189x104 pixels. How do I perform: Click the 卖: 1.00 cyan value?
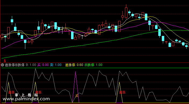[x=56, y=65]
